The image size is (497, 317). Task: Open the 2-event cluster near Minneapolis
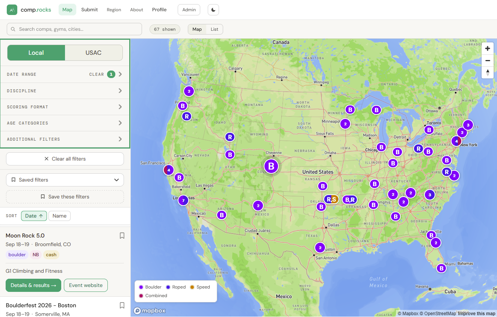(x=345, y=124)
